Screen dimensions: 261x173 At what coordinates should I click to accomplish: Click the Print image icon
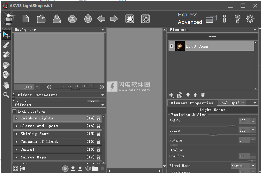click(72, 19)
